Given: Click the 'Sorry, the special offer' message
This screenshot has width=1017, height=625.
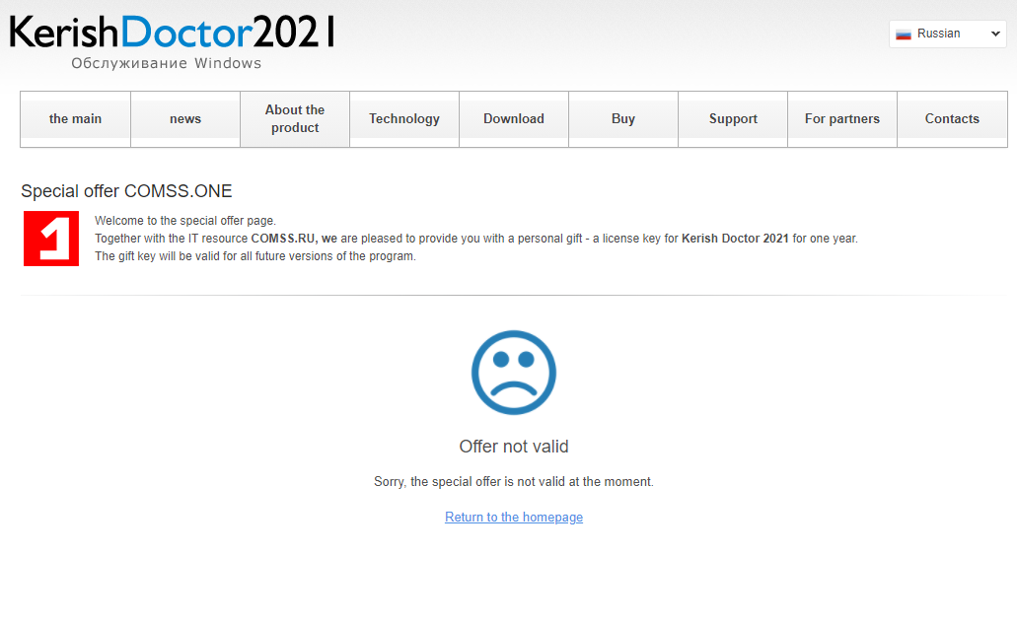Looking at the screenshot, I should [514, 482].
